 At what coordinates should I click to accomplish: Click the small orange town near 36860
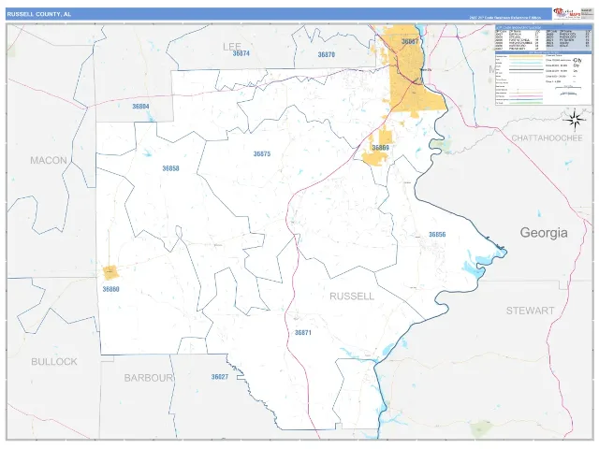click(x=110, y=272)
